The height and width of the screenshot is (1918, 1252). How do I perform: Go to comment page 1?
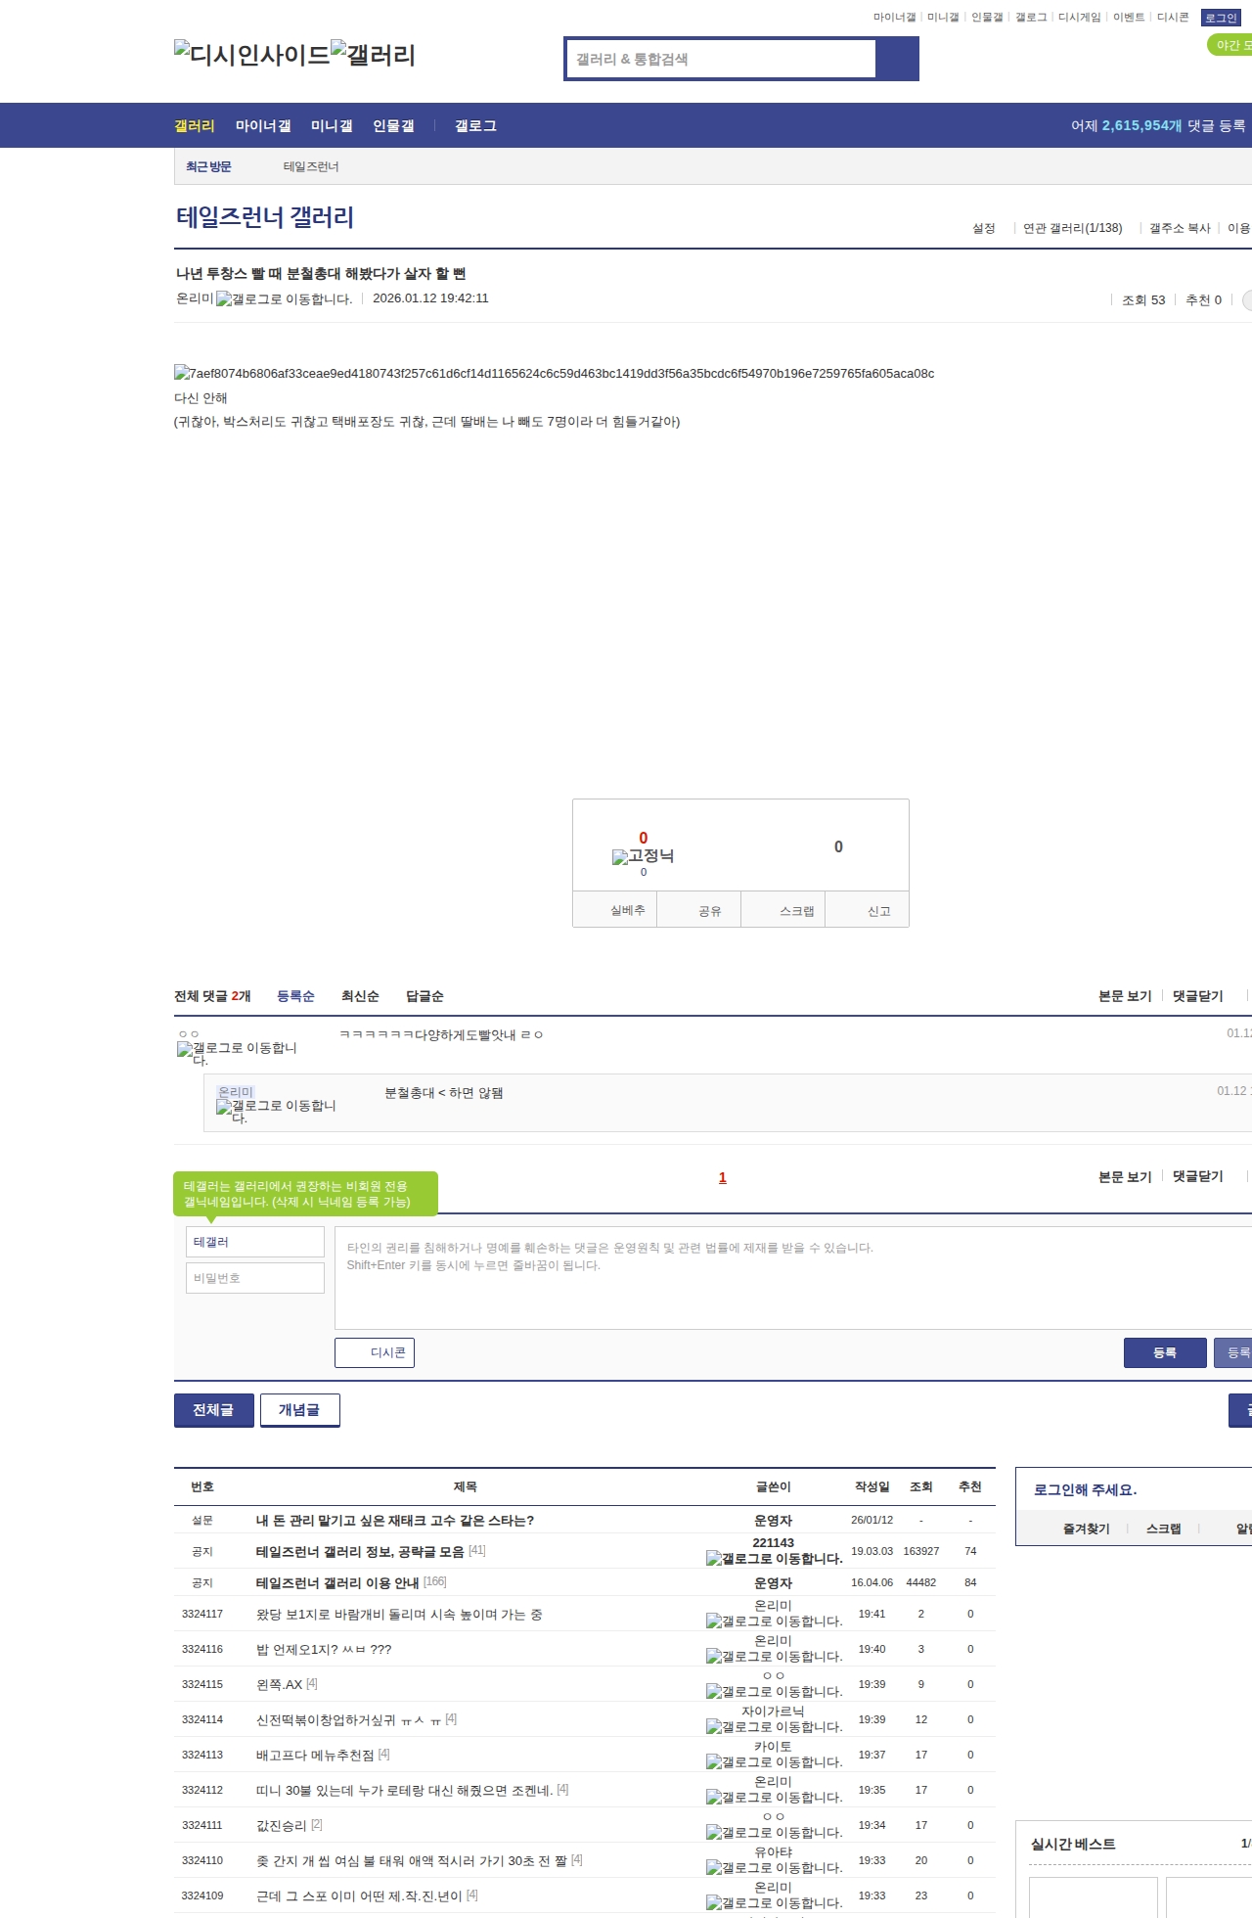(723, 1177)
